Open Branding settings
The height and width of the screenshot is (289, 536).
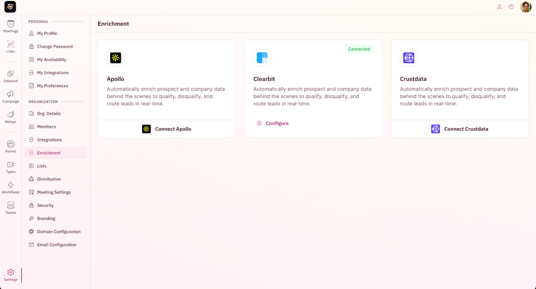coord(56,218)
